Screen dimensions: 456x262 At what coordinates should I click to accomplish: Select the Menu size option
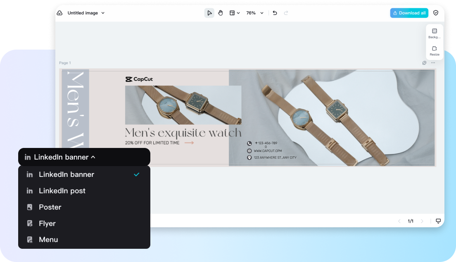tap(84, 240)
